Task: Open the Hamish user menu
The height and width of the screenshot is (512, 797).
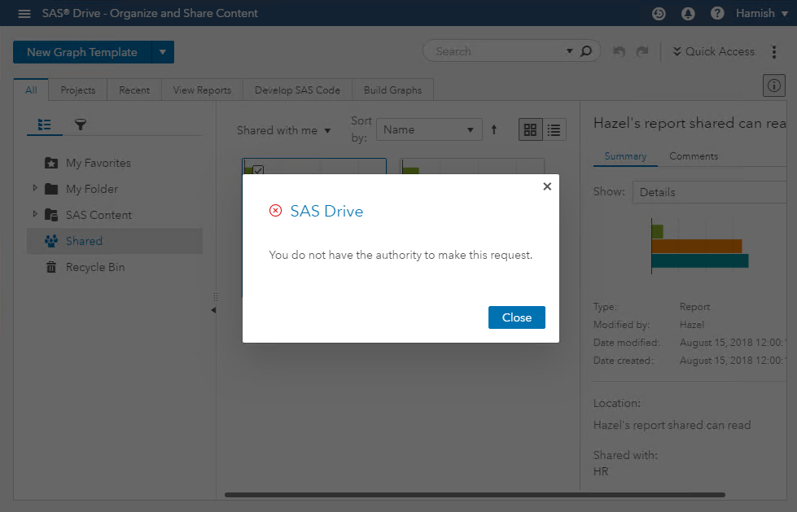Action: pos(761,14)
